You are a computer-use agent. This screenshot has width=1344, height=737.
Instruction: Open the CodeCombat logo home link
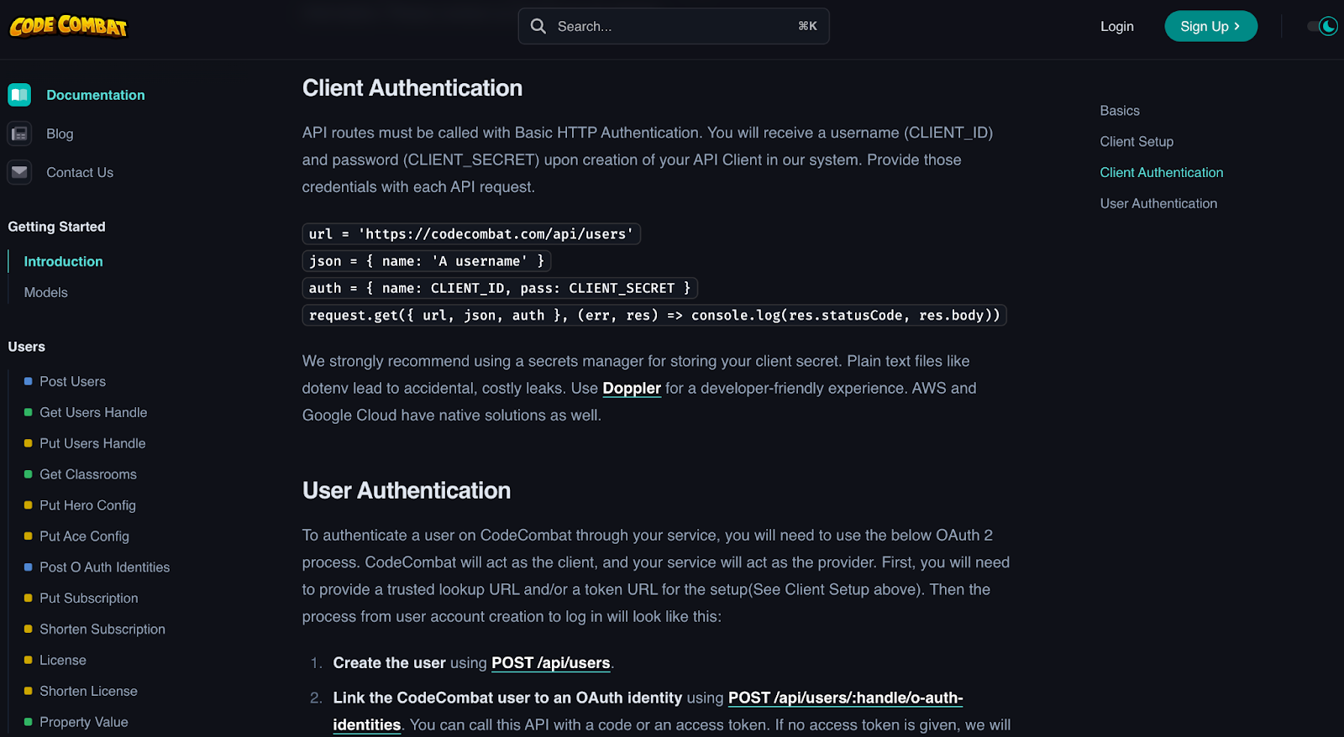click(x=68, y=26)
